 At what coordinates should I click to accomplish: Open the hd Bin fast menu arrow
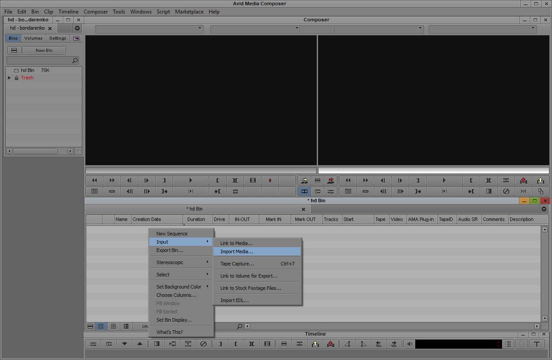pyautogui.click(x=544, y=209)
